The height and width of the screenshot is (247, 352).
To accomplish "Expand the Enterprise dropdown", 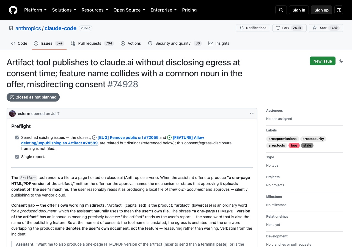I will (x=164, y=10).
